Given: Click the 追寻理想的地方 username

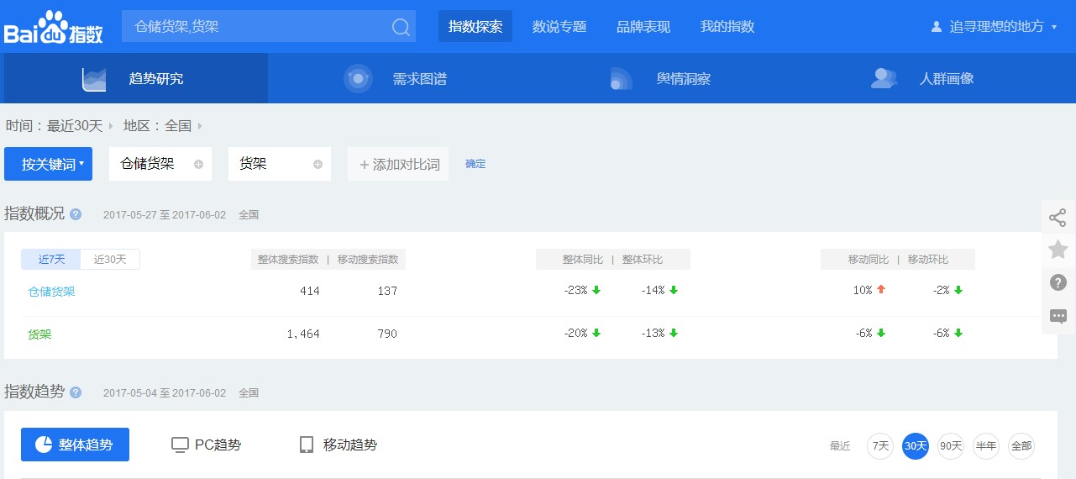Looking at the screenshot, I should [997, 27].
